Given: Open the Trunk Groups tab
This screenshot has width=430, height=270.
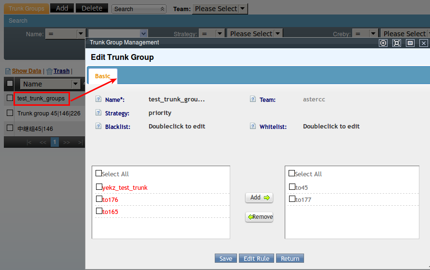Looking at the screenshot, I should click(x=26, y=8).
